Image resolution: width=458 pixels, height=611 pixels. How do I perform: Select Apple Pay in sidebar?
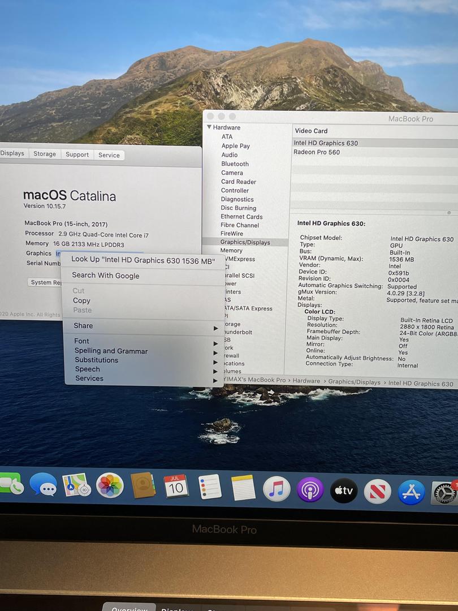click(236, 146)
